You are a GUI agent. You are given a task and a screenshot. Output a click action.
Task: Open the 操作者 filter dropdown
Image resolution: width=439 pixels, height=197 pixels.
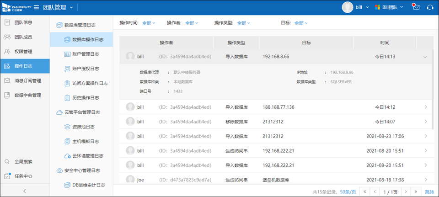coord(193,23)
